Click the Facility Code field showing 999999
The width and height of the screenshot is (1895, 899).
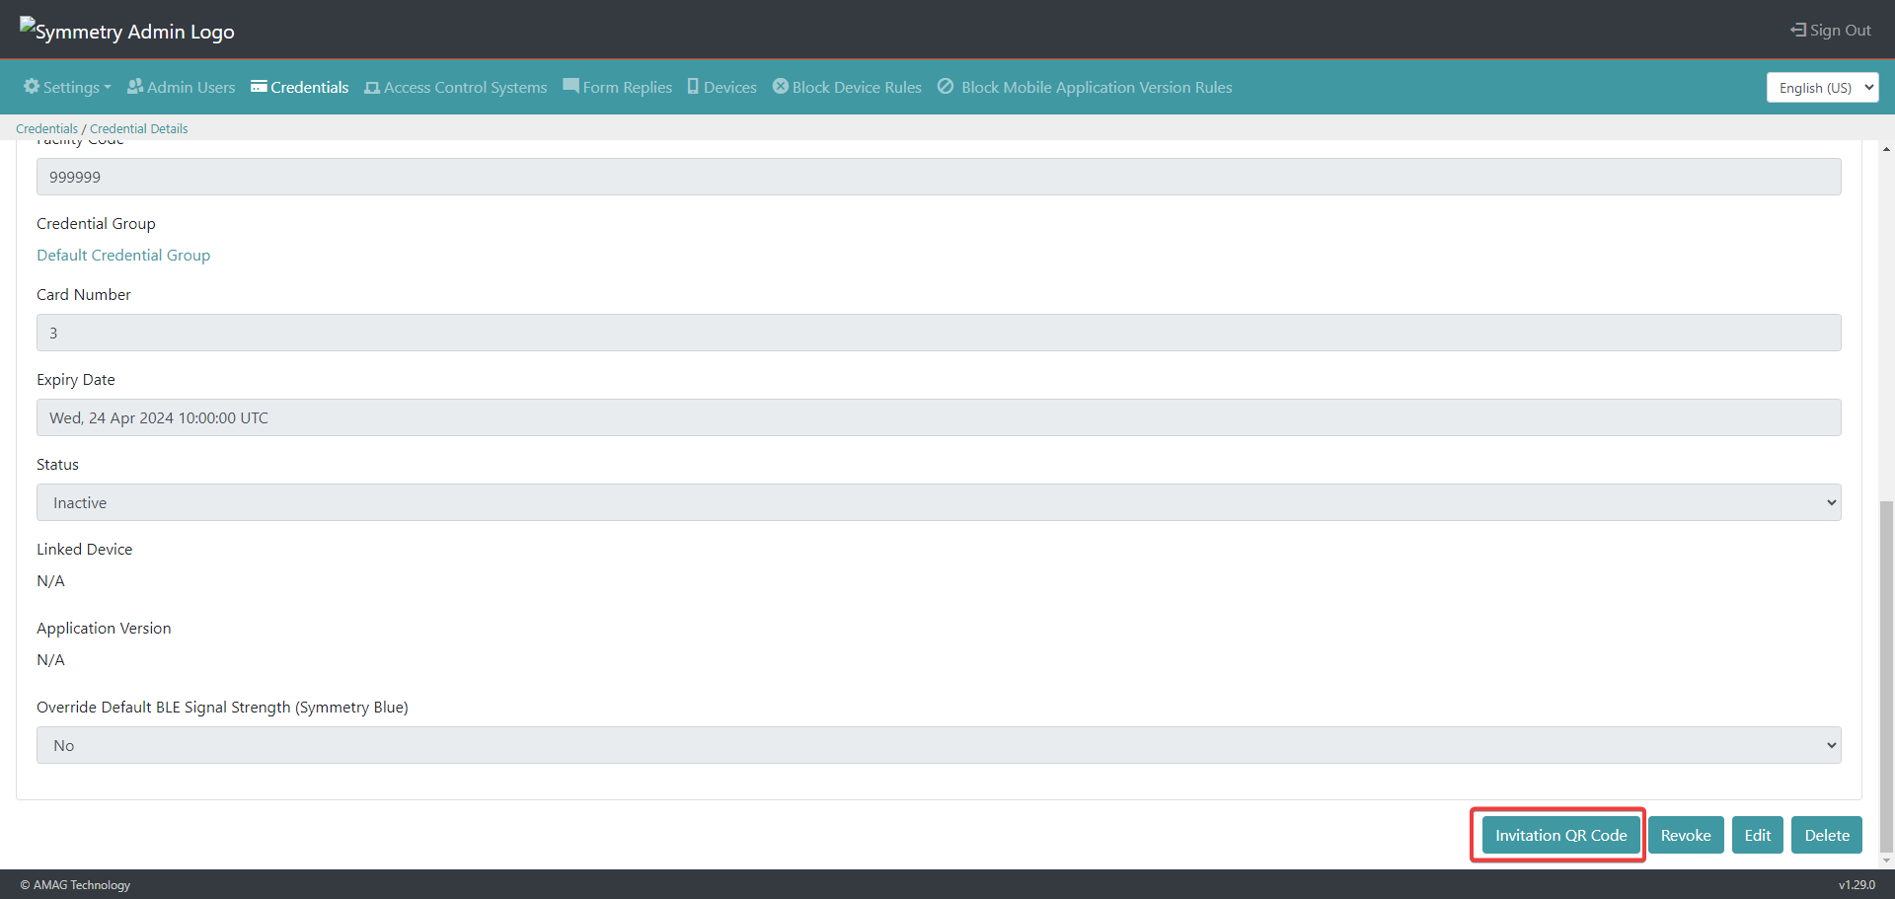tap(939, 177)
